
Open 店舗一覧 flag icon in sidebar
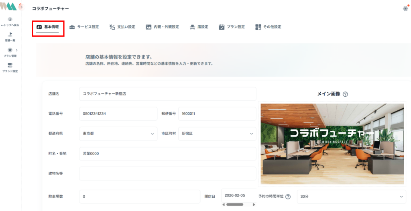[10, 34]
